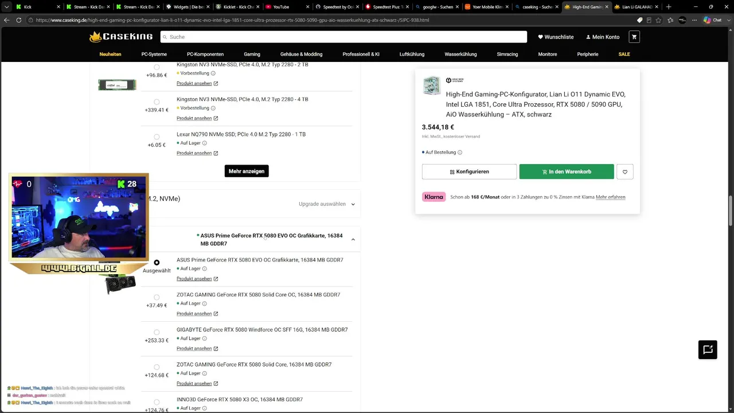This screenshot has width=734, height=413.
Task: Open Produkt ansehen for Lexar NQ790 SSD
Action: pos(197,153)
